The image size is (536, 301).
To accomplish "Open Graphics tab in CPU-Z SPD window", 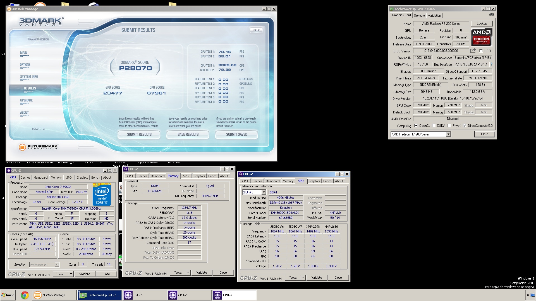I will click(314, 181).
